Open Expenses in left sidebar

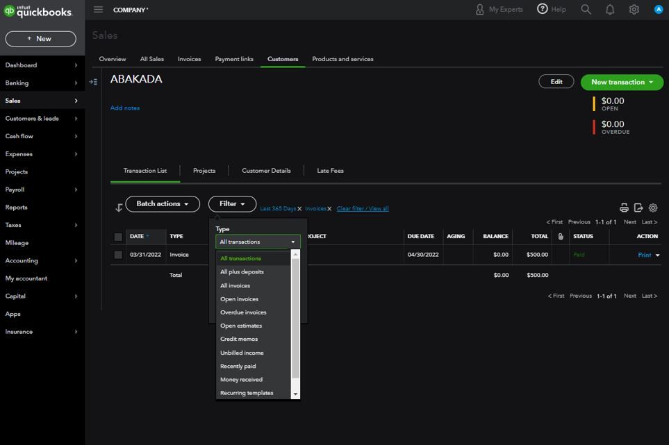tap(19, 154)
